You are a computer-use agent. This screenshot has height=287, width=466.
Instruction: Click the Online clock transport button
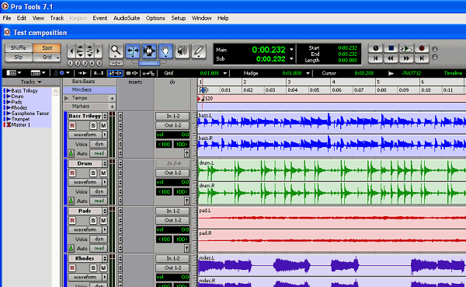376,48
